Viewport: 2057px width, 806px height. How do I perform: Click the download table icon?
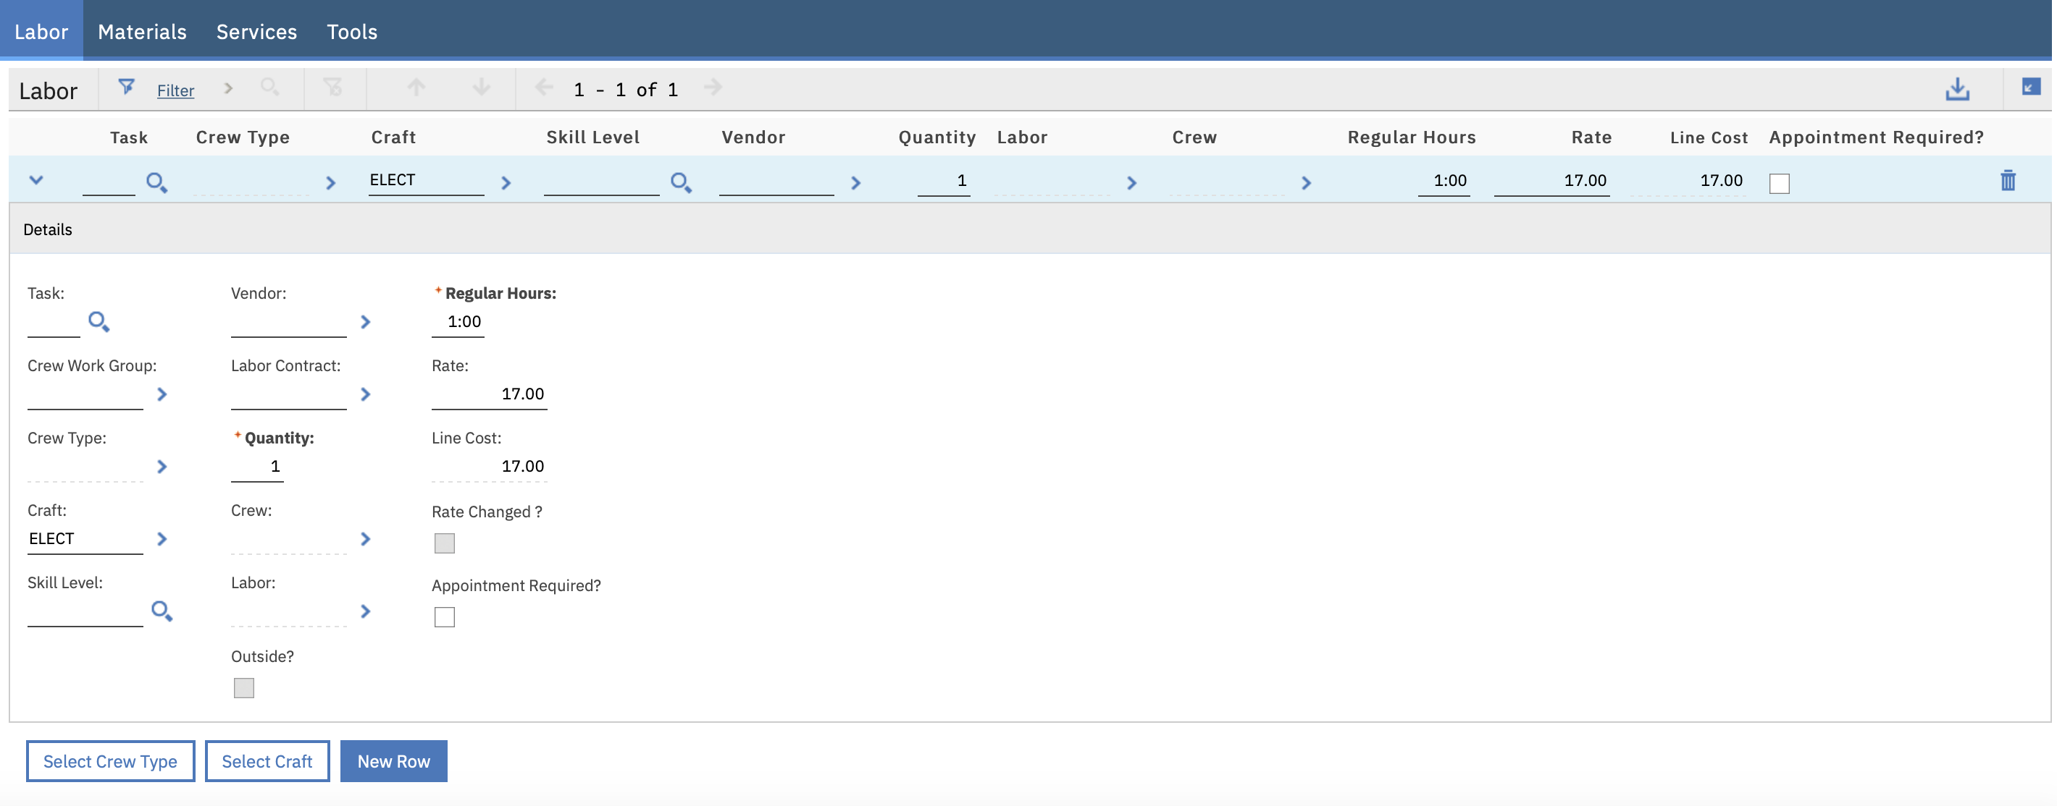[x=1956, y=88]
